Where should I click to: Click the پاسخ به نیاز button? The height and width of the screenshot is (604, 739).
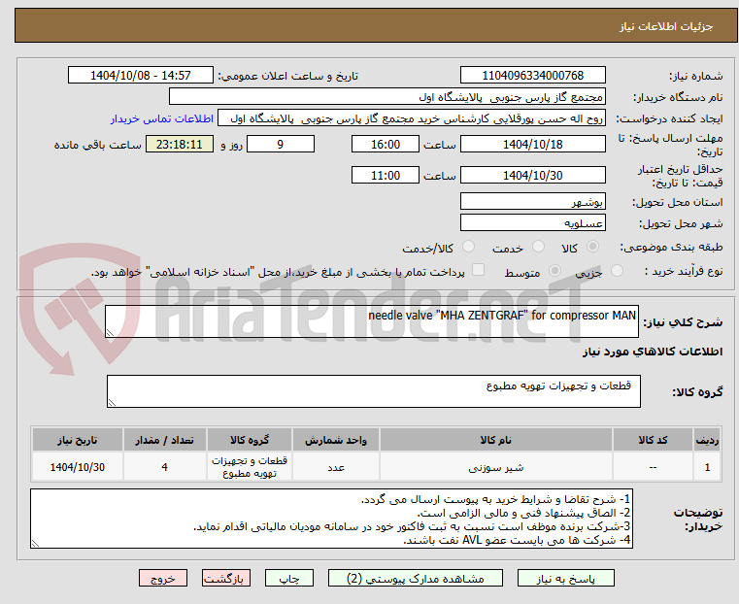point(565,579)
